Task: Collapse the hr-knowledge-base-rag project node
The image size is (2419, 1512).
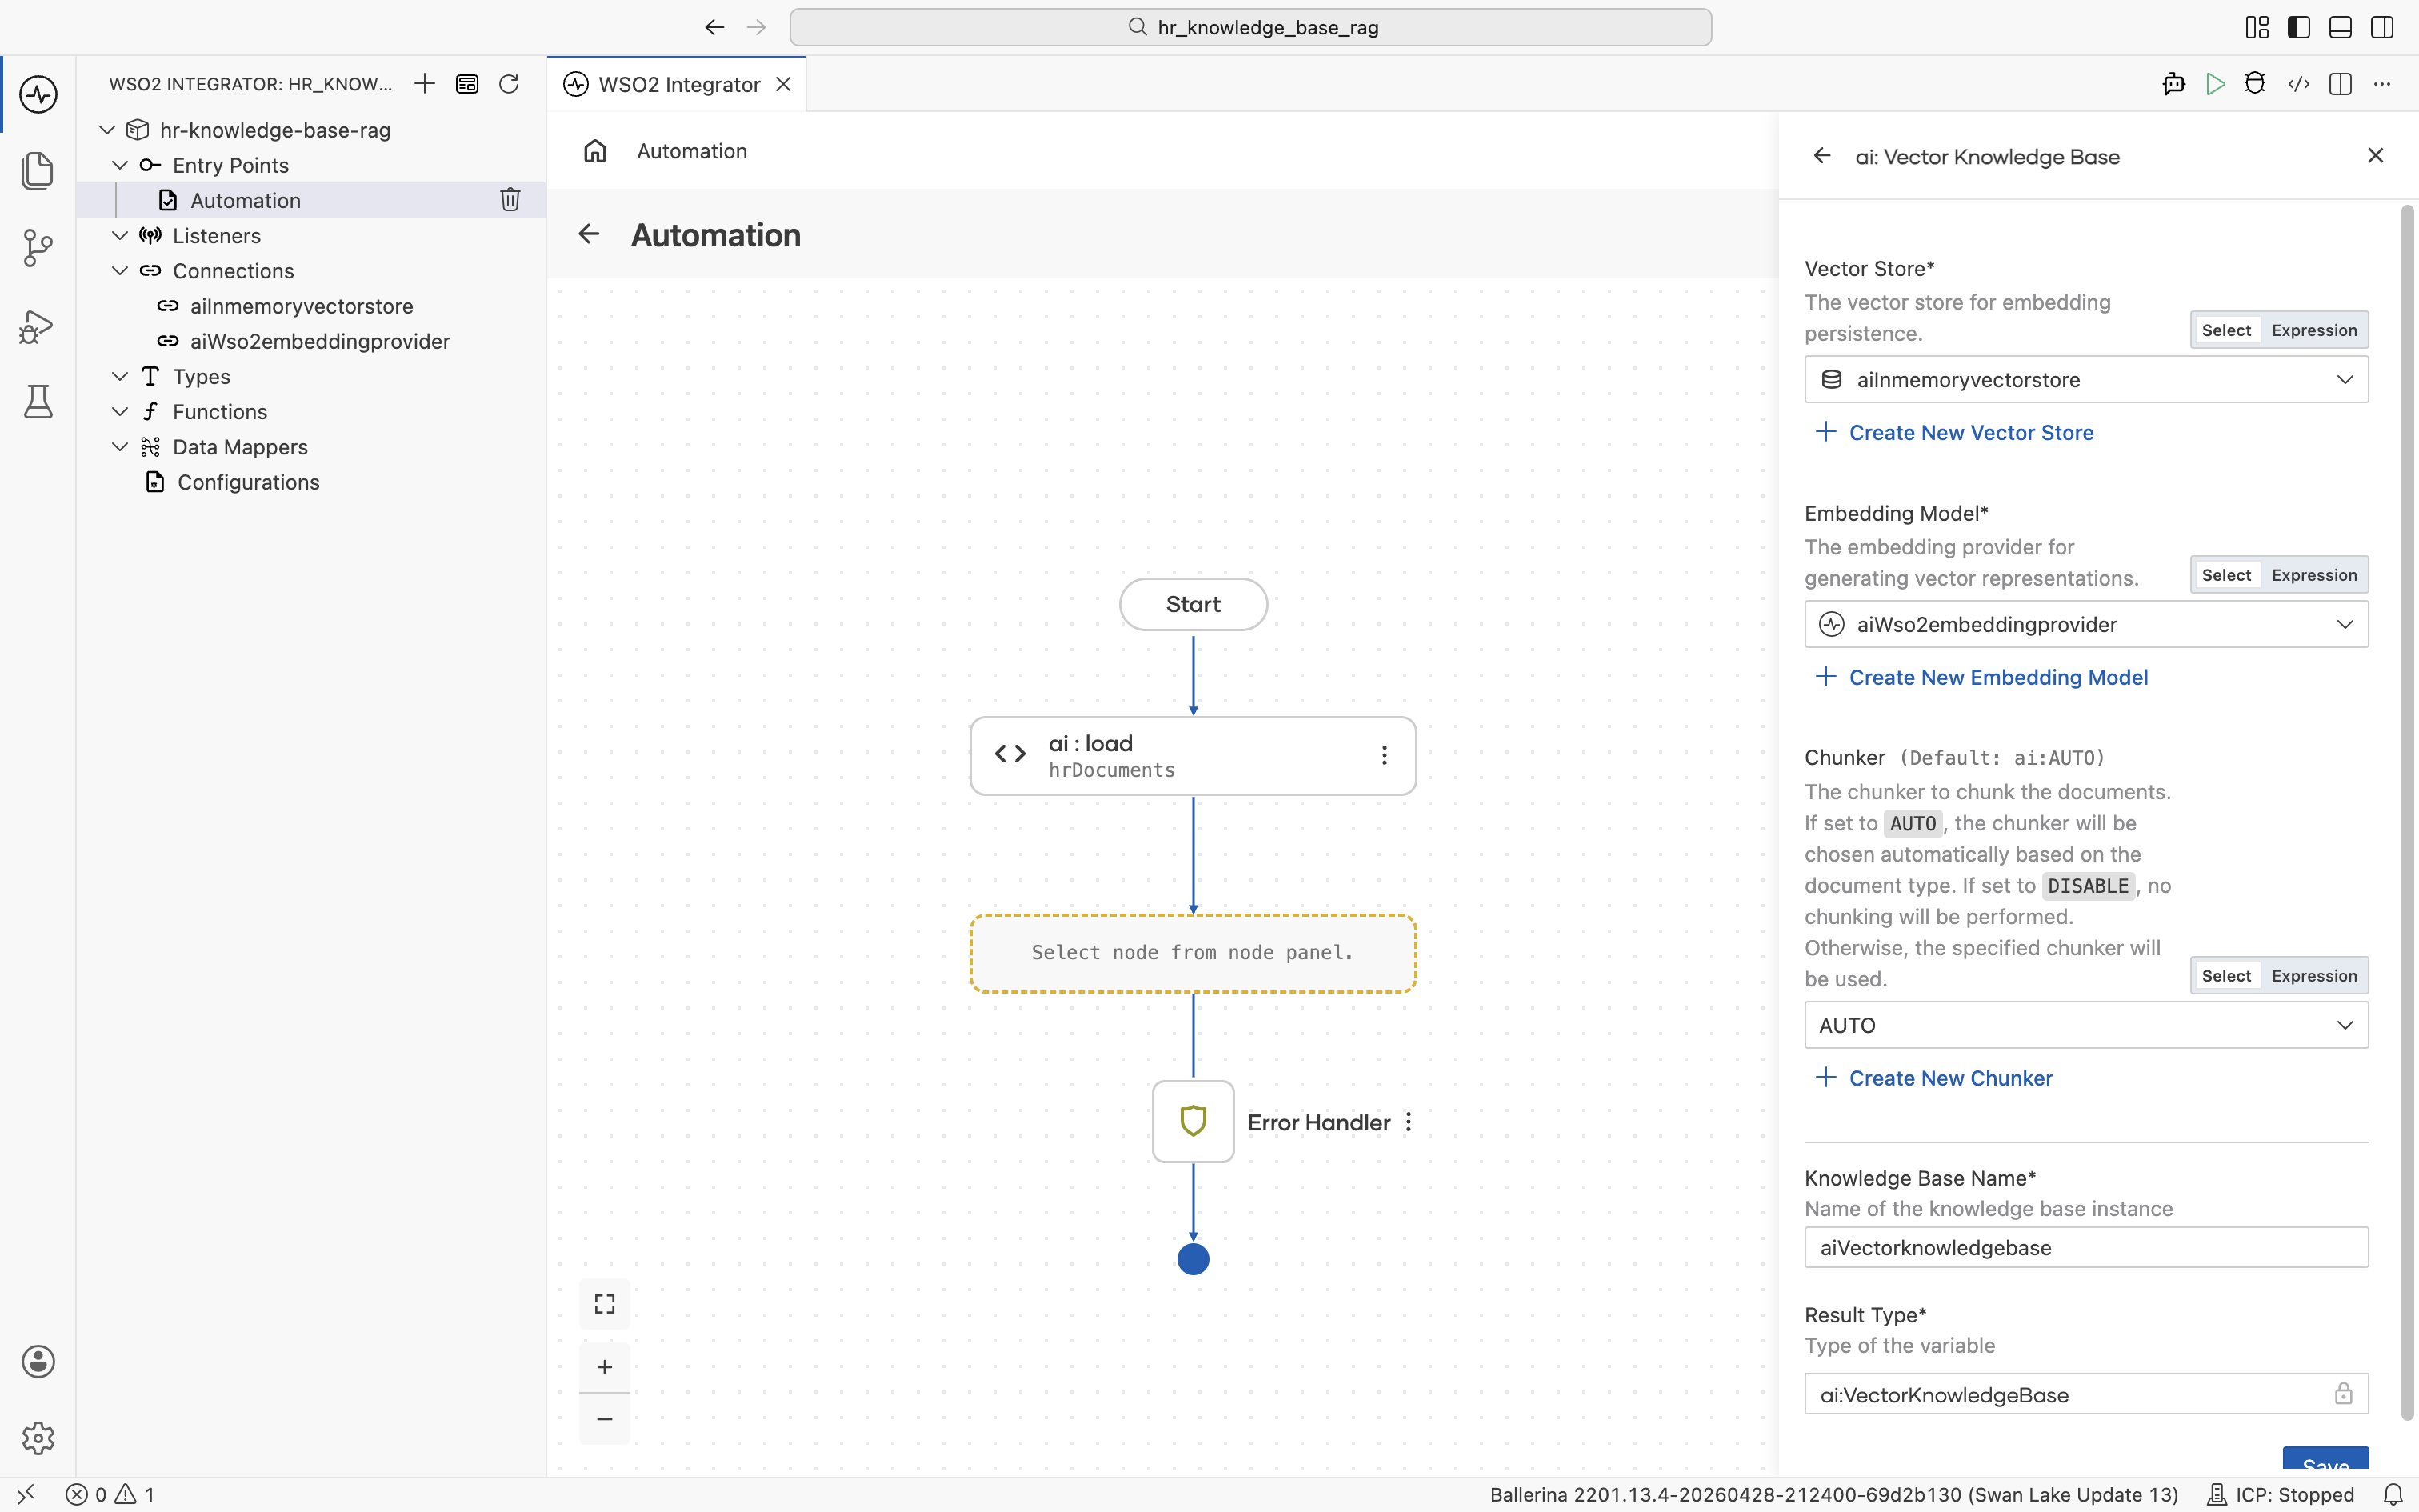Action: (x=107, y=130)
